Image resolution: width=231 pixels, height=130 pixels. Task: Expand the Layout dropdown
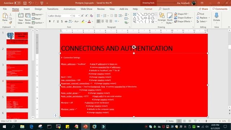(x=38, y=14)
